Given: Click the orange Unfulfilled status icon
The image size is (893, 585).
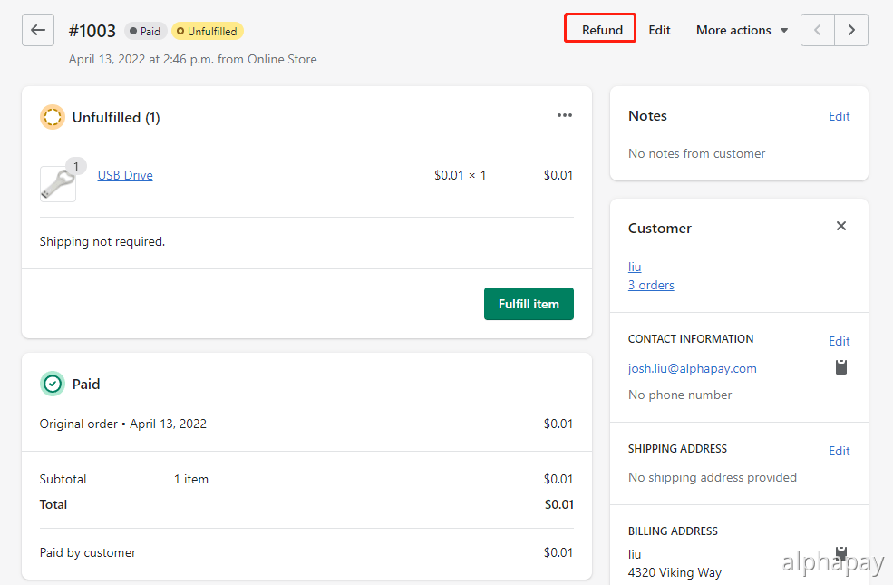Looking at the screenshot, I should coord(53,117).
